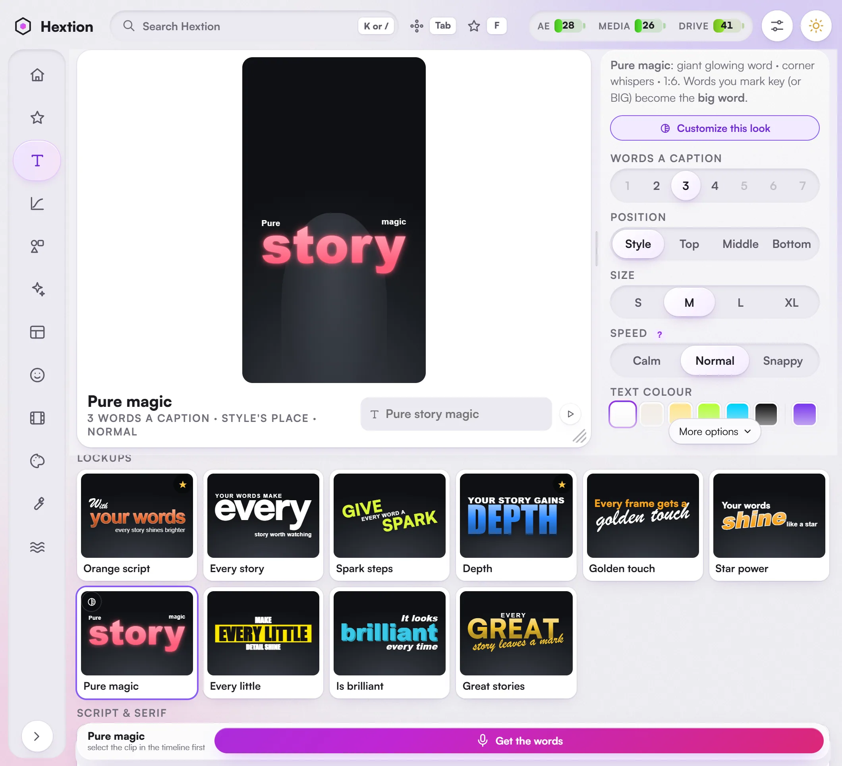Play the caption preview

570,414
